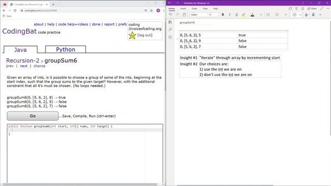
Task: Open a new Chrome tab
Action: [53, 4]
